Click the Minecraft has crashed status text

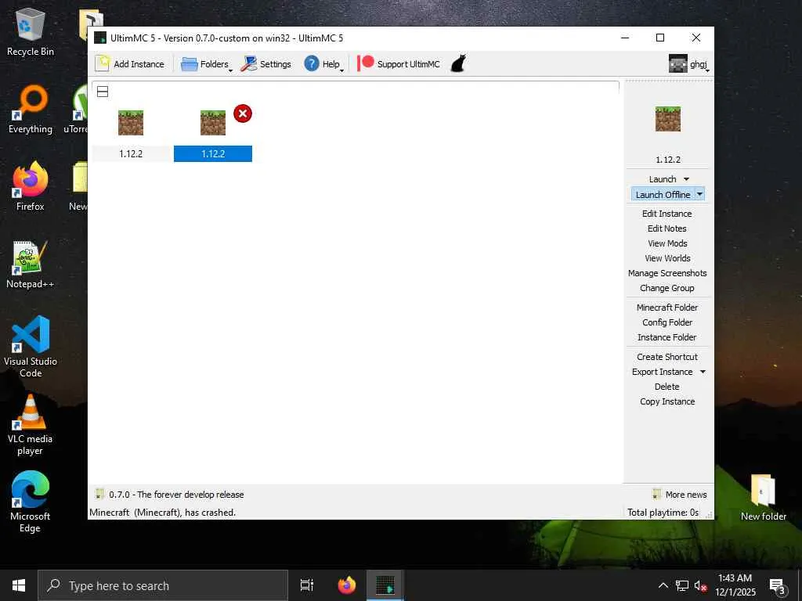tap(163, 512)
